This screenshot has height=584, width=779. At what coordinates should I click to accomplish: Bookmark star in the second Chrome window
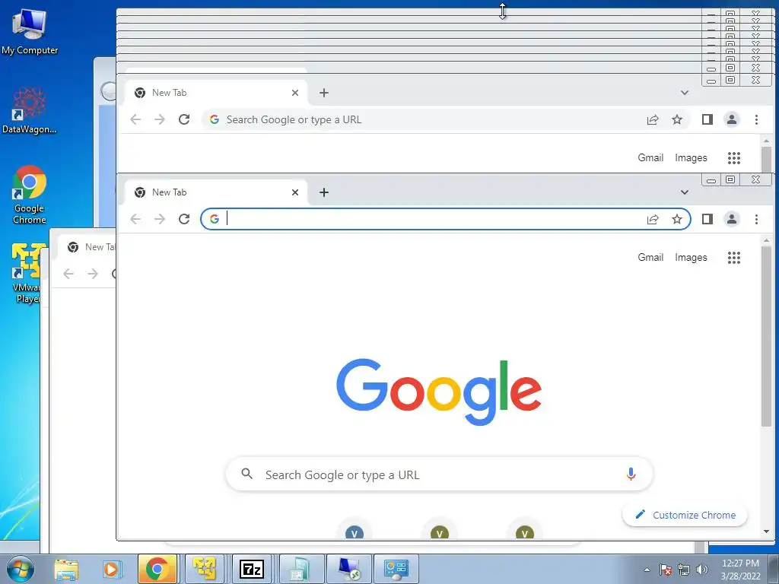pyautogui.click(x=676, y=119)
